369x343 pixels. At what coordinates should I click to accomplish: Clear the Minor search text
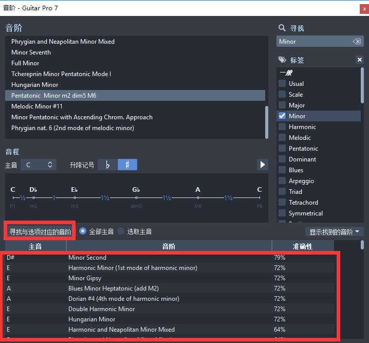(356, 42)
